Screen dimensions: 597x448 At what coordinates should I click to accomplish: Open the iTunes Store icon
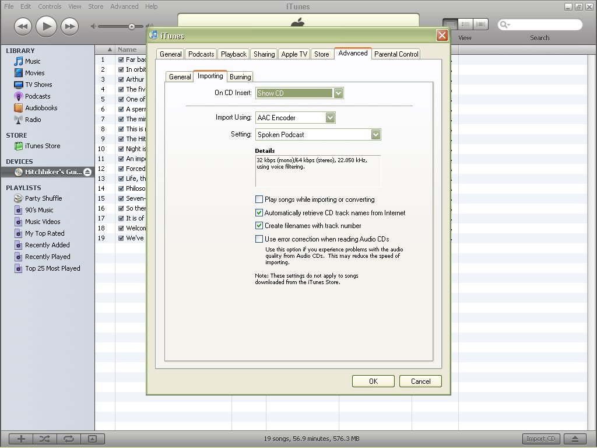18,146
